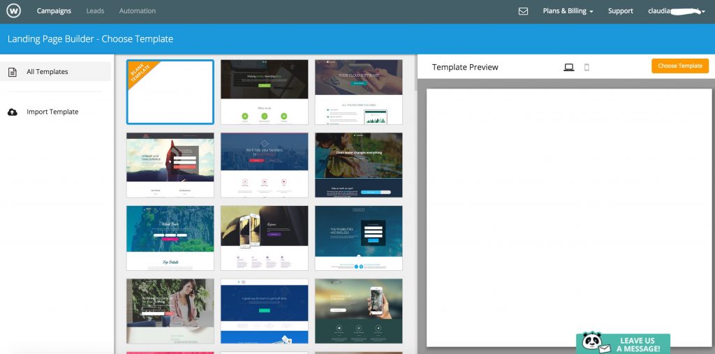Click the Support link
The height and width of the screenshot is (354, 715).
620,11
